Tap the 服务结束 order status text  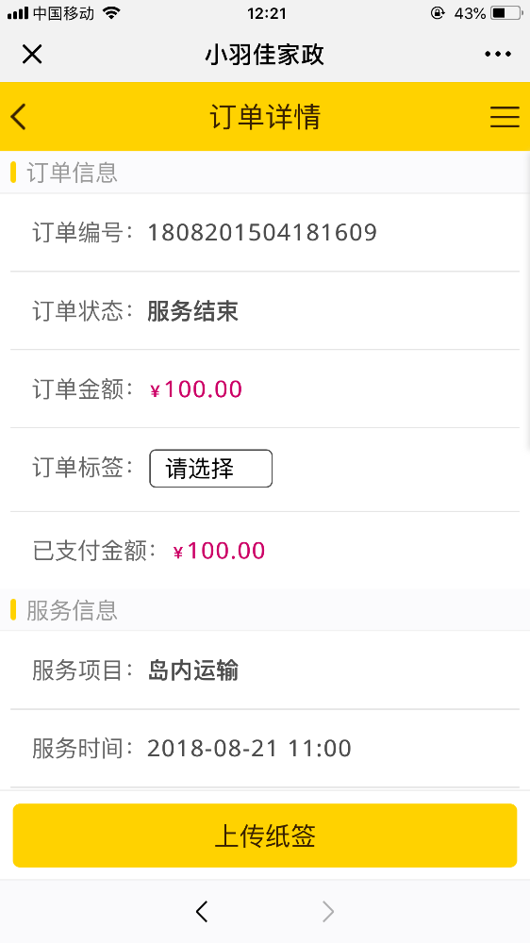192,311
